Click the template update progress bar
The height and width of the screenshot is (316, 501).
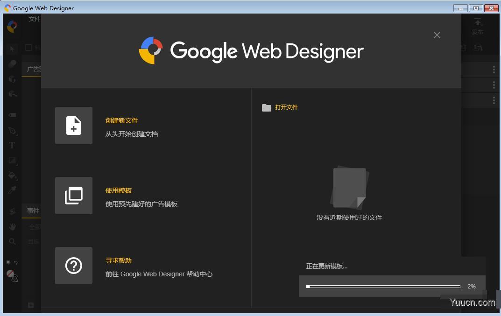click(383, 287)
